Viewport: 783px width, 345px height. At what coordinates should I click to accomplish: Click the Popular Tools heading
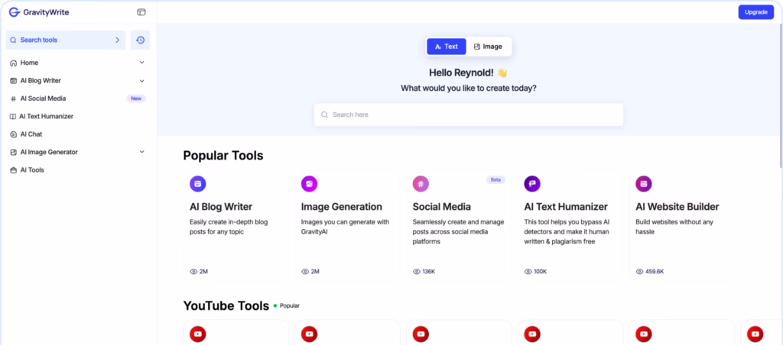point(223,156)
